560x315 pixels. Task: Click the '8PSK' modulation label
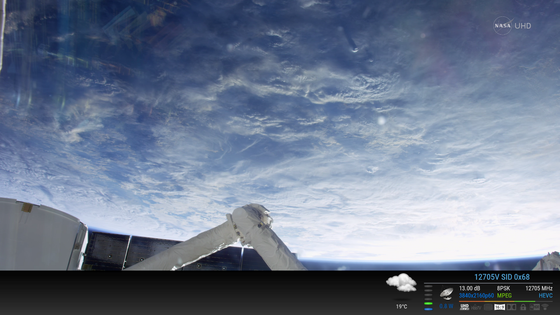(x=504, y=288)
